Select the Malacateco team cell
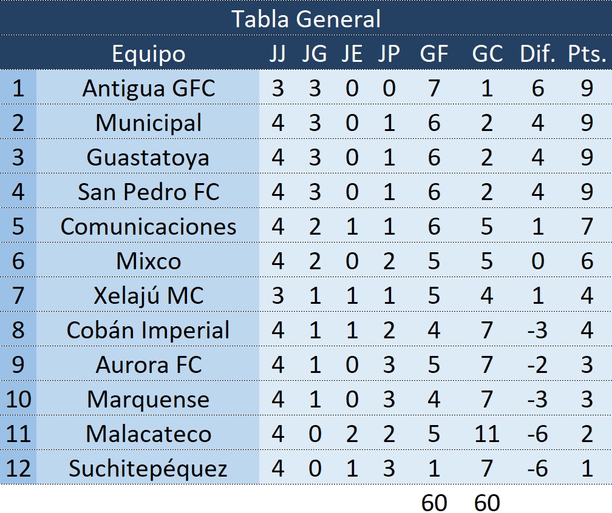 [148, 433]
